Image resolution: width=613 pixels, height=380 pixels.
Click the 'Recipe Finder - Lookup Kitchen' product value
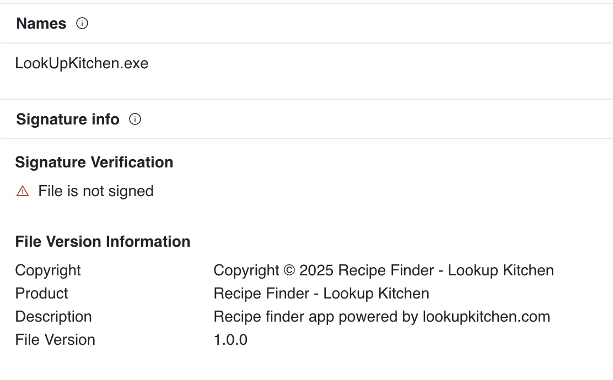321,294
